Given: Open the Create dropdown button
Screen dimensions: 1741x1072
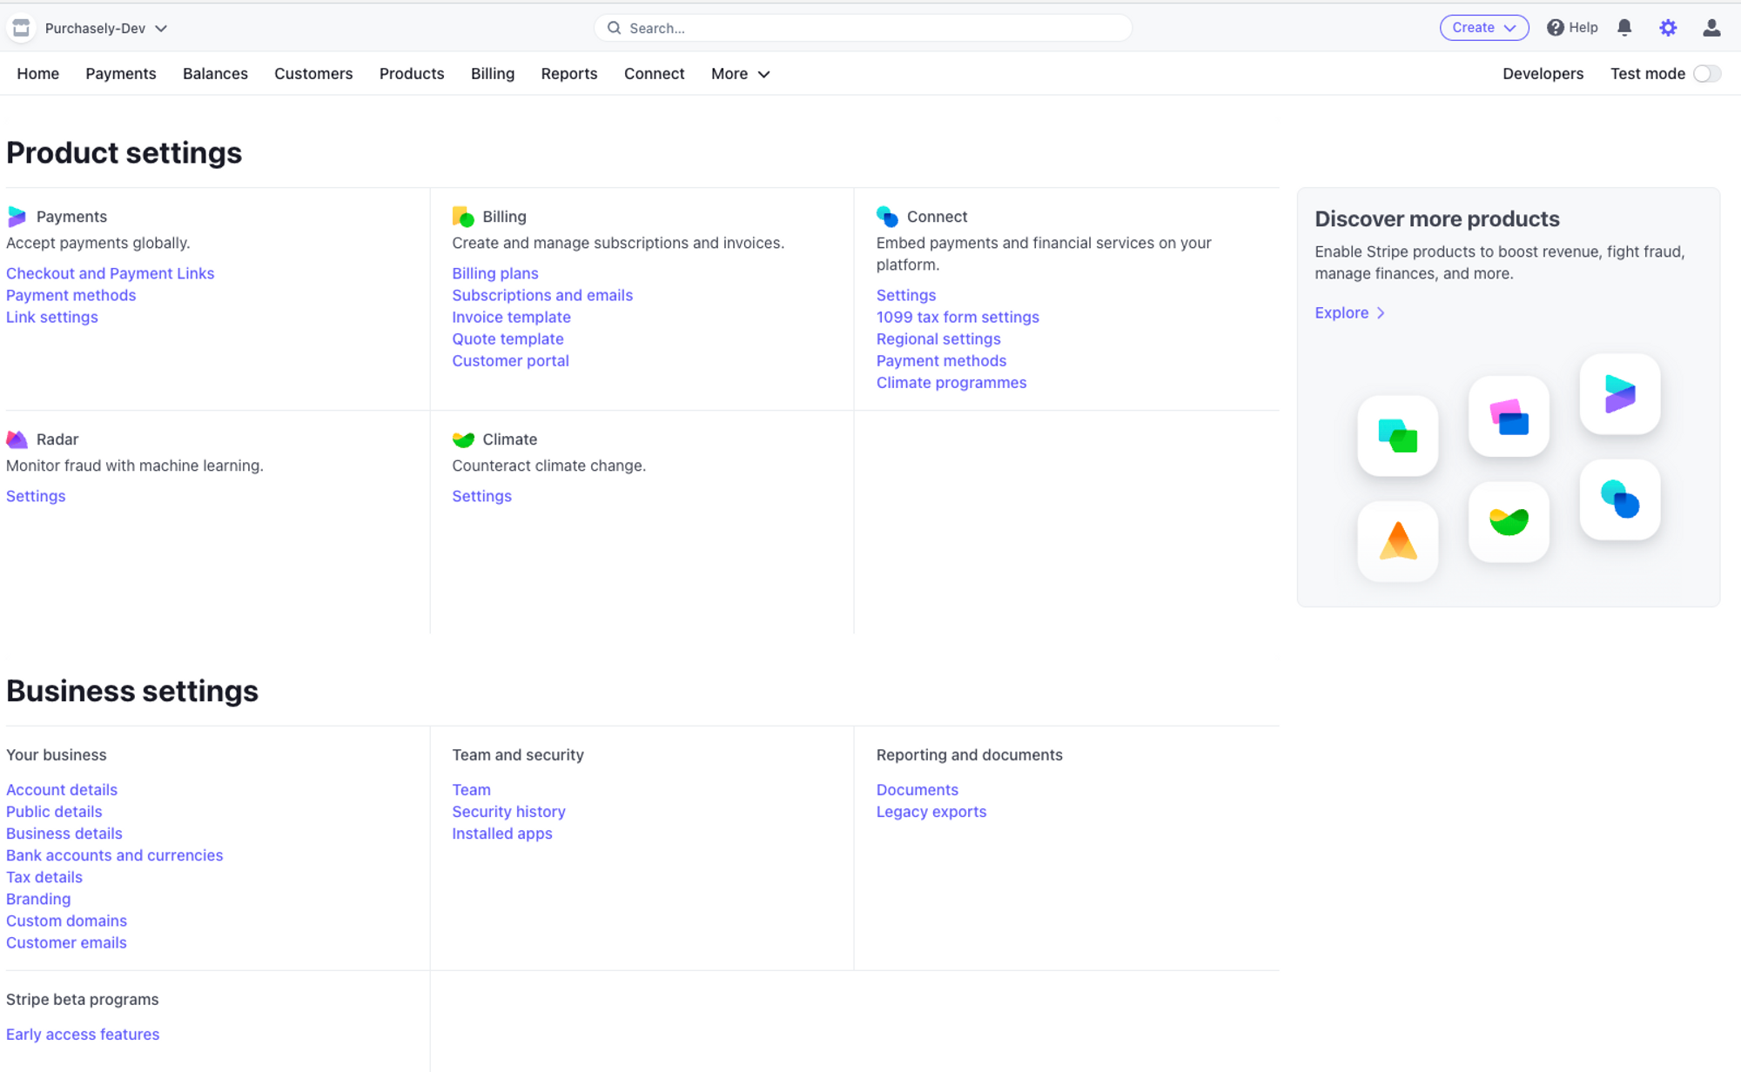Looking at the screenshot, I should coord(1484,28).
